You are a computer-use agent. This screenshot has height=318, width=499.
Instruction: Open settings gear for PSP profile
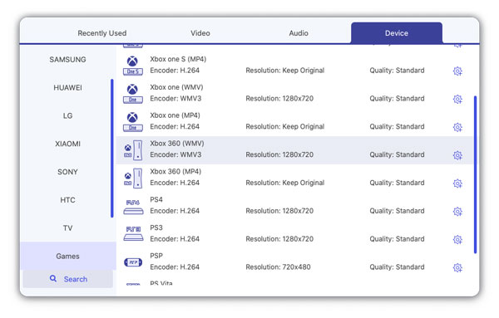coord(457,267)
